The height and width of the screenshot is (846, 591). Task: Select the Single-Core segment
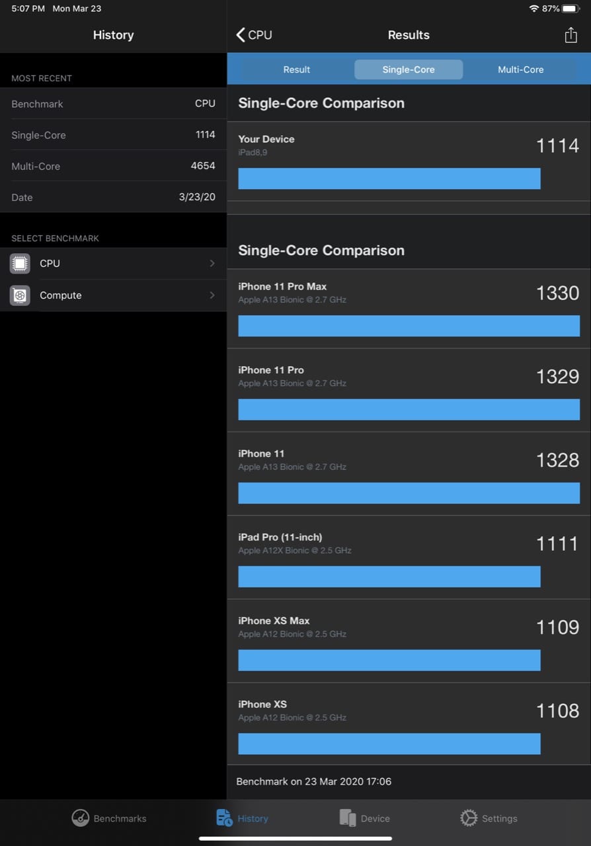point(409,69)
